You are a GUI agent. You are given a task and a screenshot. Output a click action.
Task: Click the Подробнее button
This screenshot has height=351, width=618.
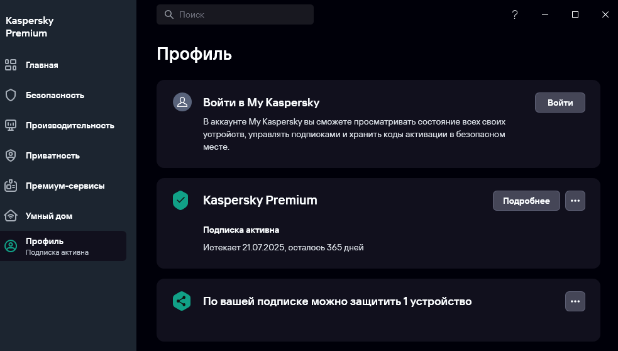(x=526, y=201)
